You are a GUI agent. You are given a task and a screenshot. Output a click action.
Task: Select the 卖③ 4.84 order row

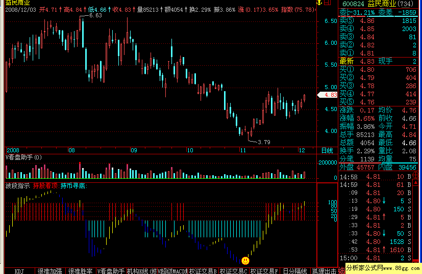point(378,37)
